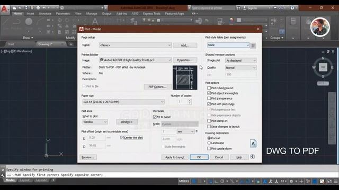The image size is (339, 190).
Task: Click the New drawing icon in Quick Access
Action: 14,8
